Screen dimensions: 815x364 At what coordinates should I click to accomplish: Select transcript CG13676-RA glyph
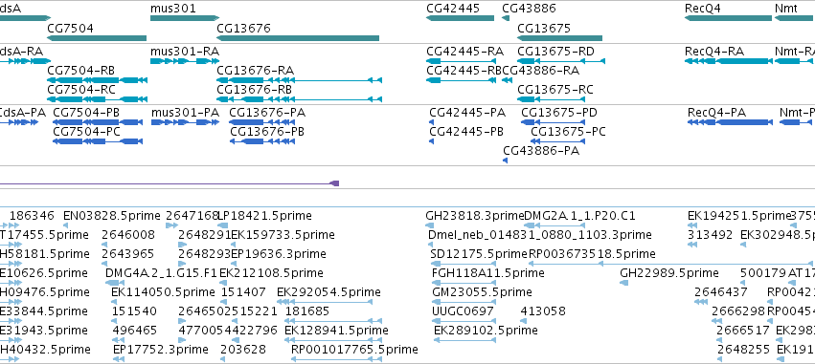pyautogui.click(x=300, y=80)
